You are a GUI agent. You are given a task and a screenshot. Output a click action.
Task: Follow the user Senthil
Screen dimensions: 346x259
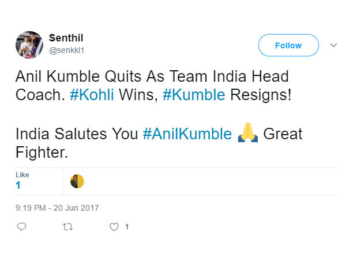point(288,45)
